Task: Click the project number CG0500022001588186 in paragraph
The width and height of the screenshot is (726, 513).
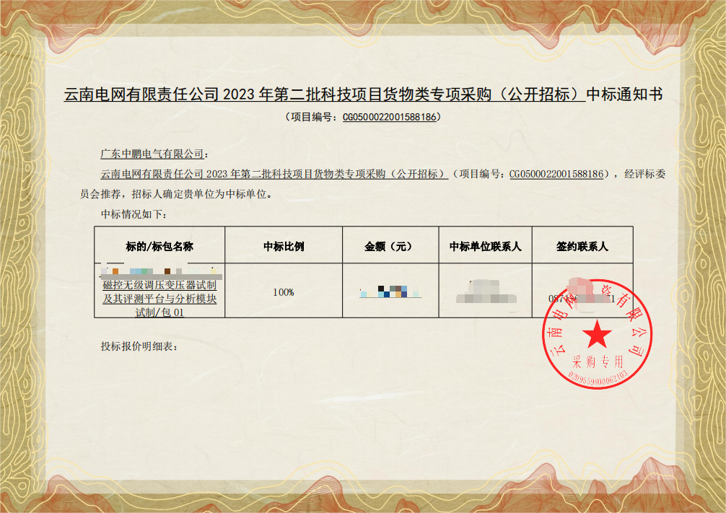Action: 556,174
